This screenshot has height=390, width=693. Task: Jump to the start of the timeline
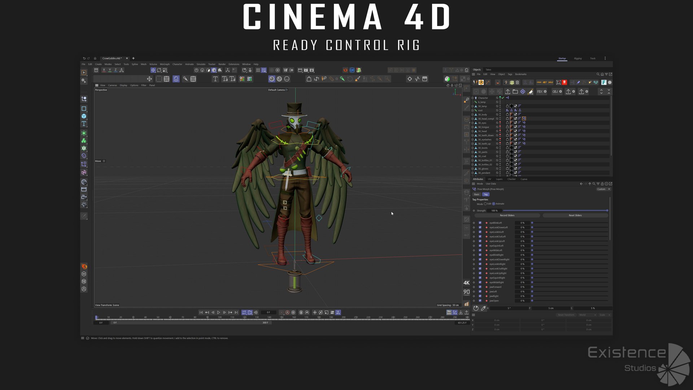pyautogui.click(x=201, y=312)
